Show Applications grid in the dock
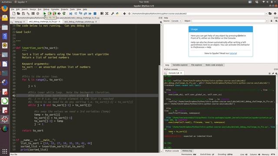This screenshot has height=156, width=278. pyautogui.click(x=5, y=151)
